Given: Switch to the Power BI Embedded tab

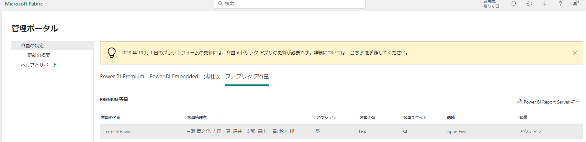Looking at the screenshot, I should [x=174, y=76].
